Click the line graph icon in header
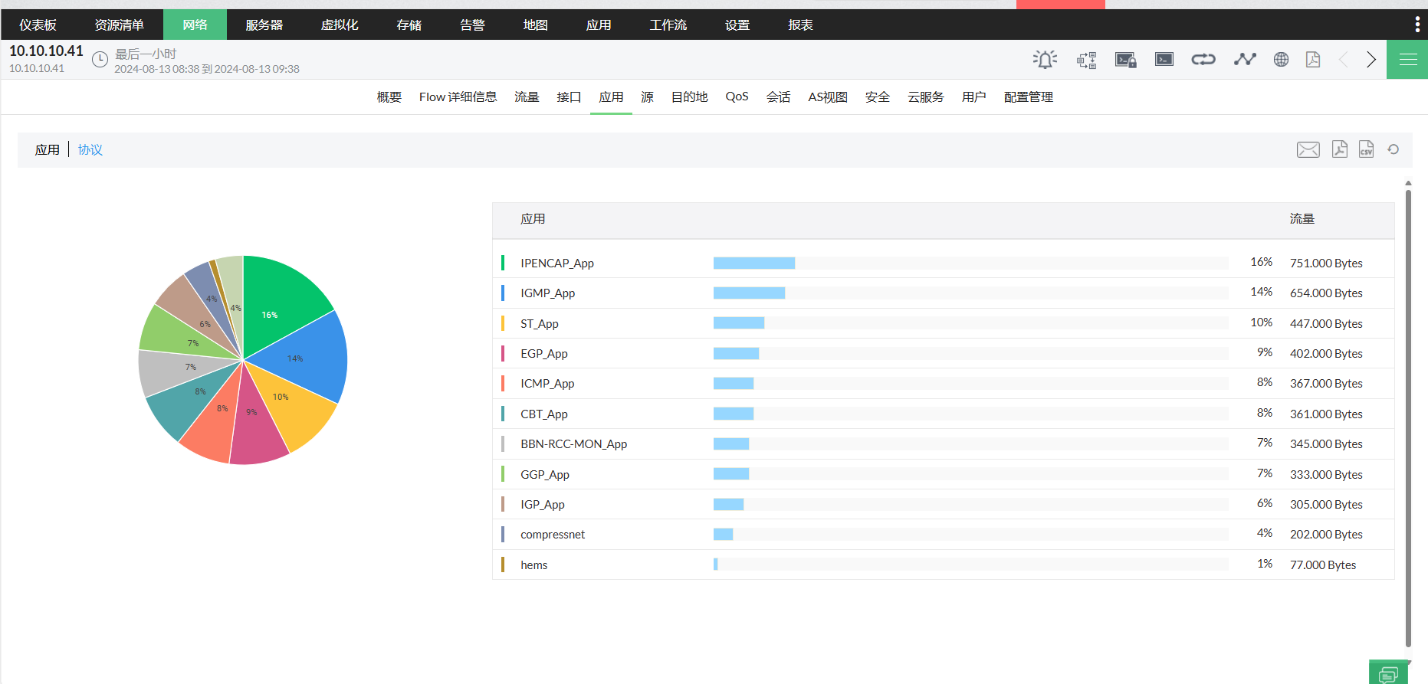Image resolution: width=1428 pixels, height=684 pixels. pyautogui.click(x=1244, y=60)
